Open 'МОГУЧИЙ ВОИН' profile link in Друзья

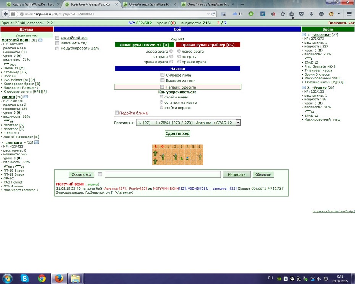pos(16,40)
